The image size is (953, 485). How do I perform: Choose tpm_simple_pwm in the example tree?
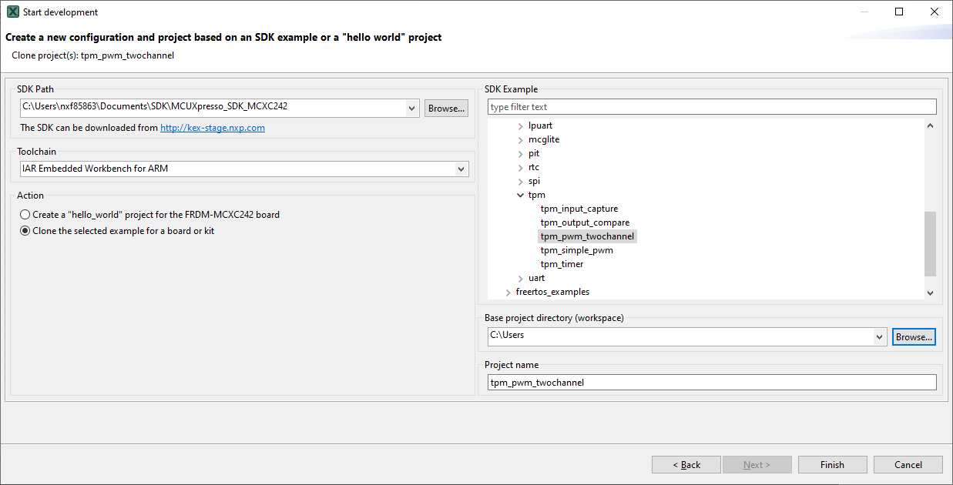[576, 250]
